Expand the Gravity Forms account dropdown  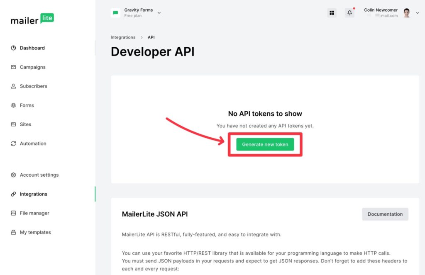[x=159, y=13]
